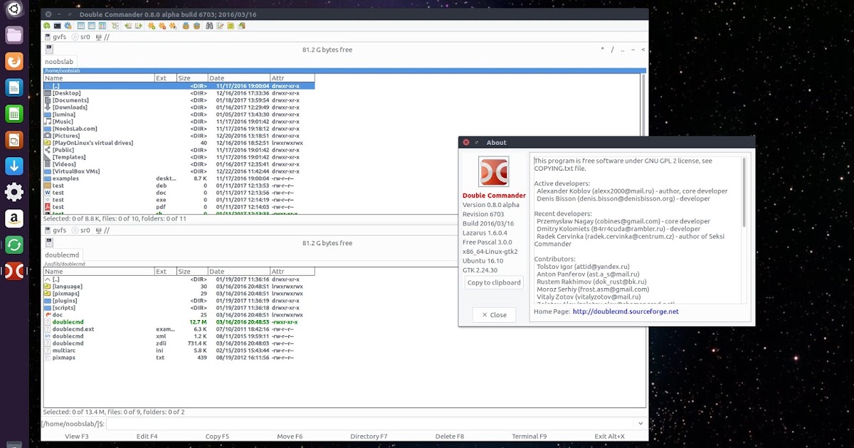Select sr0 drive in upper panel
The image size is (854, 448).
(x=81, y=37)
